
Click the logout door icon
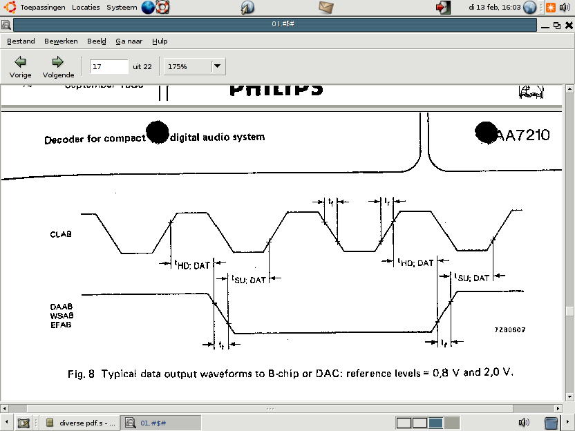click(443, 8)
